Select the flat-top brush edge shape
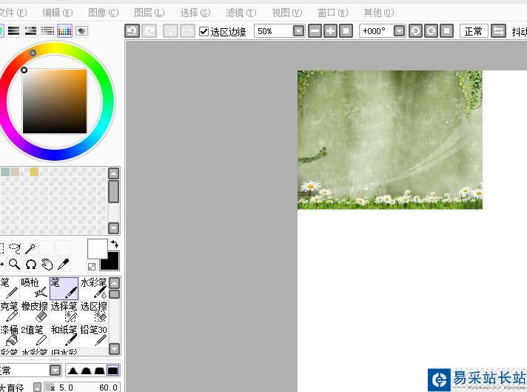This screenshot has height=392, width=527. 113,371
